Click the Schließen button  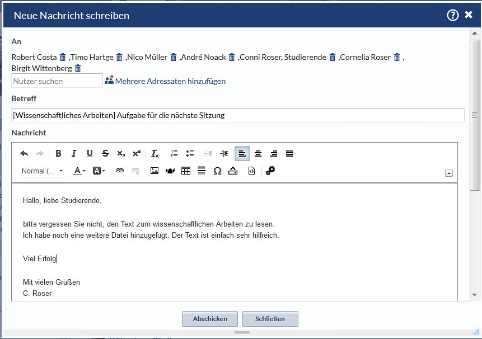pyautogui.click(x=270, y=319)
